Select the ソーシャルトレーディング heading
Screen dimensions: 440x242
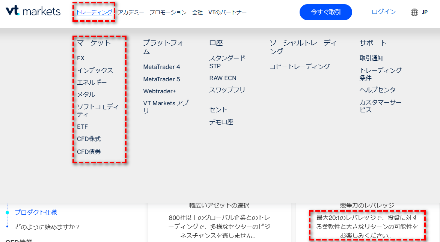[x=303, y=47]
